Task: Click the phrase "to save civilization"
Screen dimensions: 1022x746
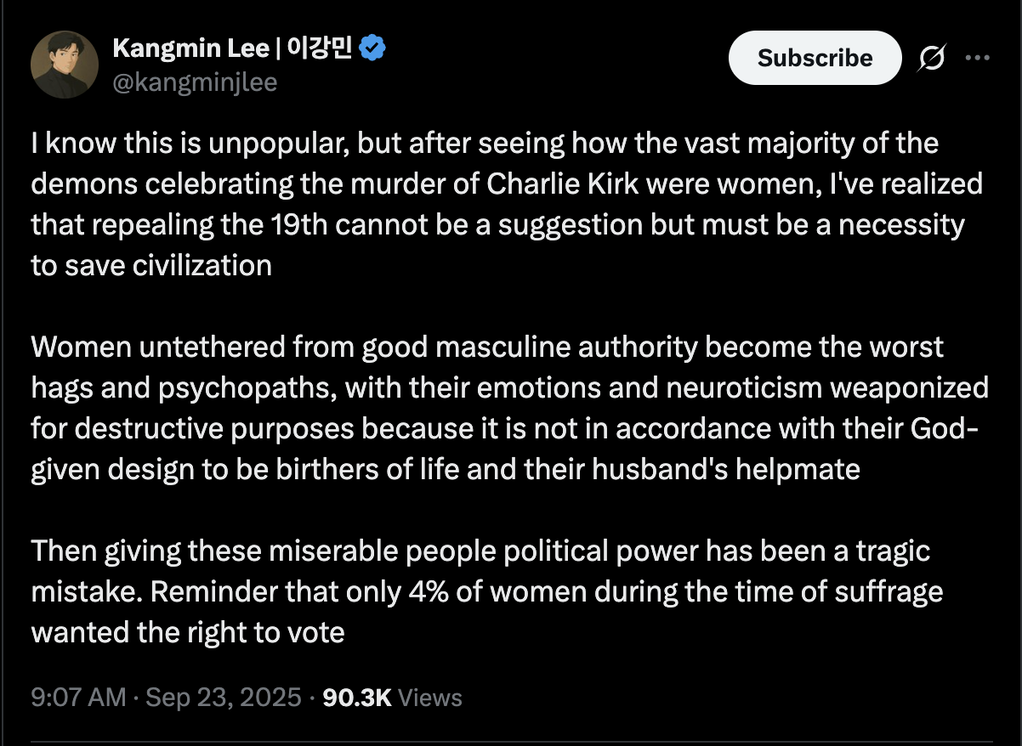Action: [x=151, y=265]
